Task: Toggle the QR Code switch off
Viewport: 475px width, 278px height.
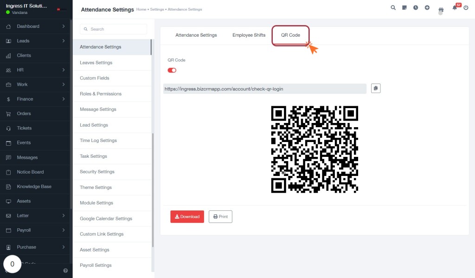Action: click(172, 70)
